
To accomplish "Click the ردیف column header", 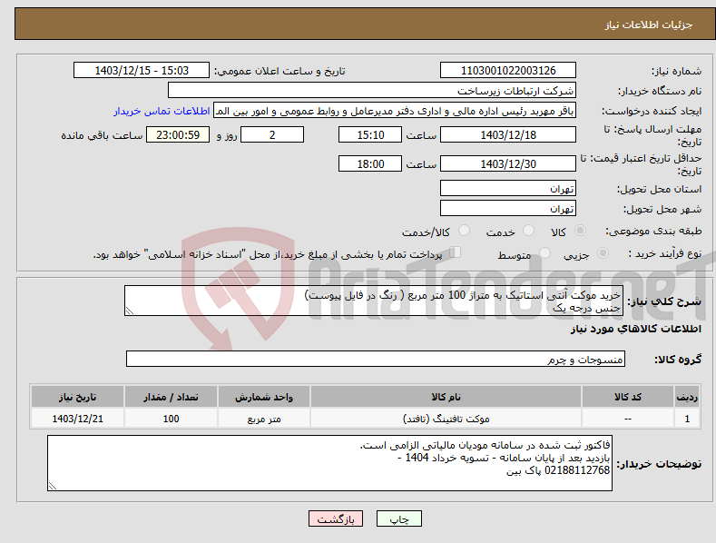I will pyautogui.click(x=687, y=397).
